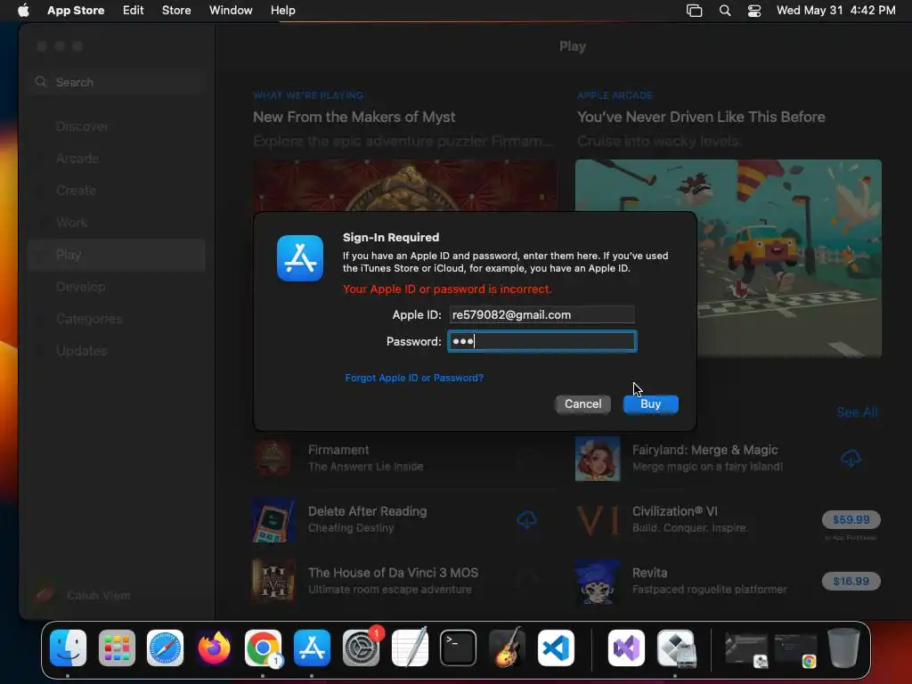This screenshot has width=912, height=684.
Task: Launch Visual Studio Code from Dock
Action: tap(556, 648)
